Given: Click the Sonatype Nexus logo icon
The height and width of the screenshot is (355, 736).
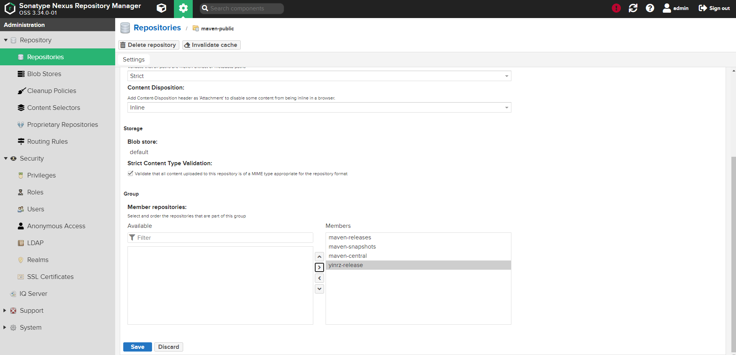Looking at the screenshot, I should [10, 8].
